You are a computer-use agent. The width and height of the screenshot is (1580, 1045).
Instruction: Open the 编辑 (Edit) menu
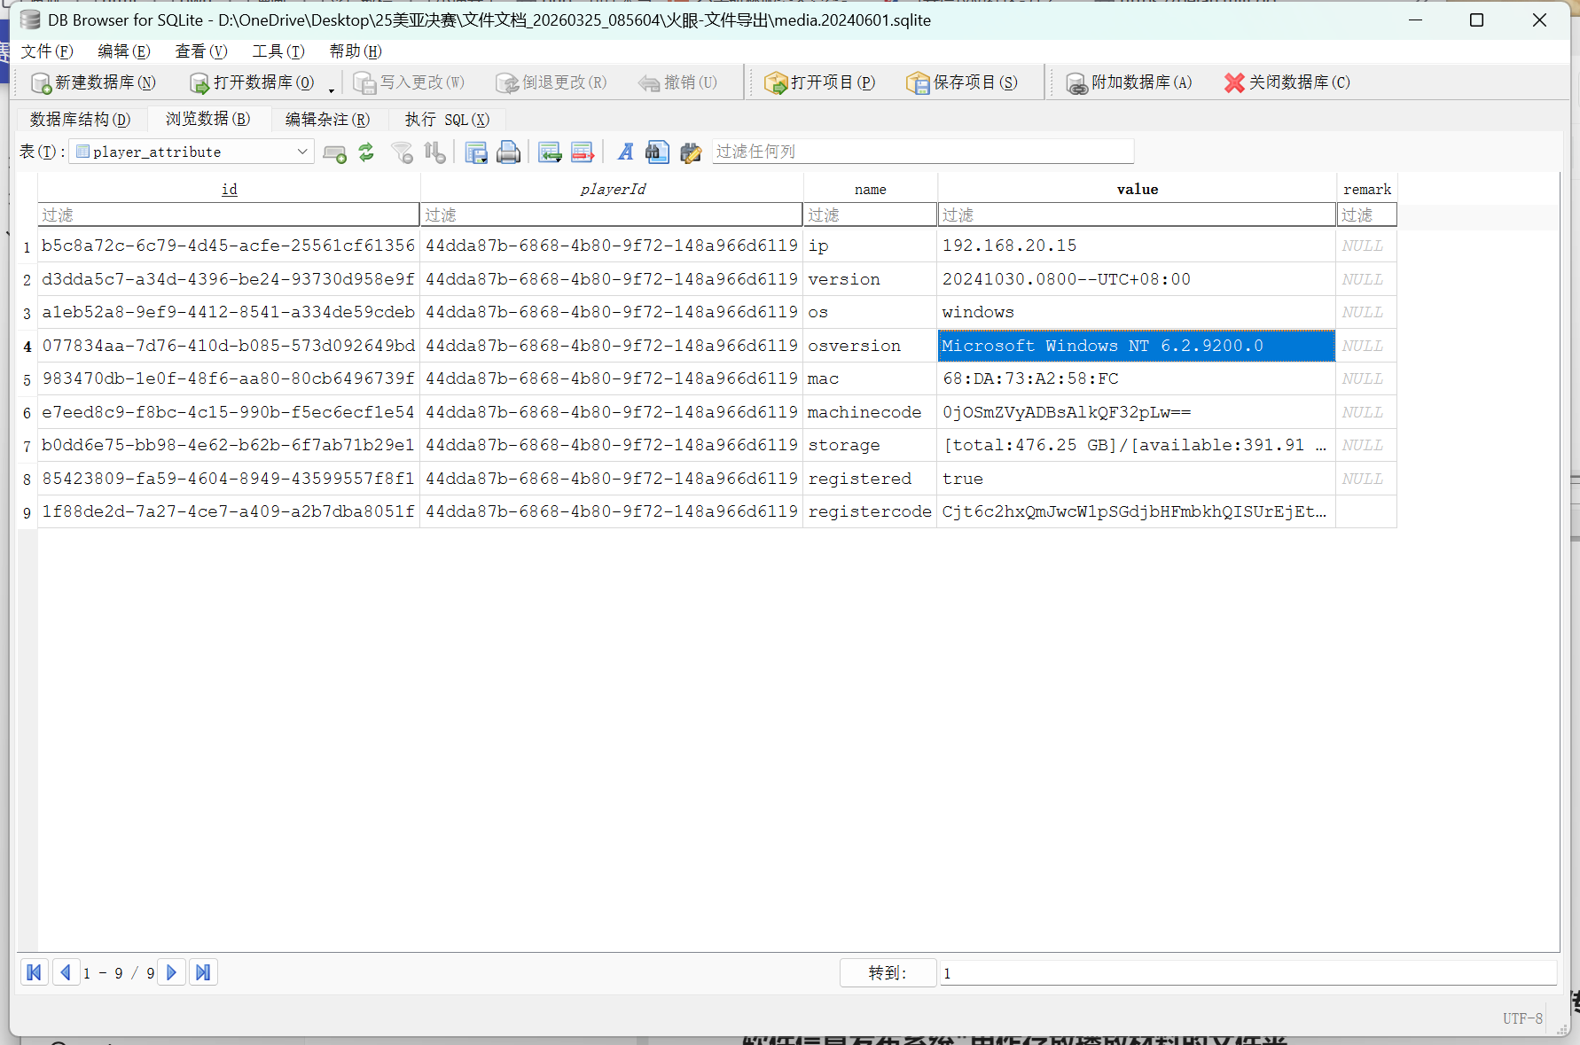click(x=124, y=51)
